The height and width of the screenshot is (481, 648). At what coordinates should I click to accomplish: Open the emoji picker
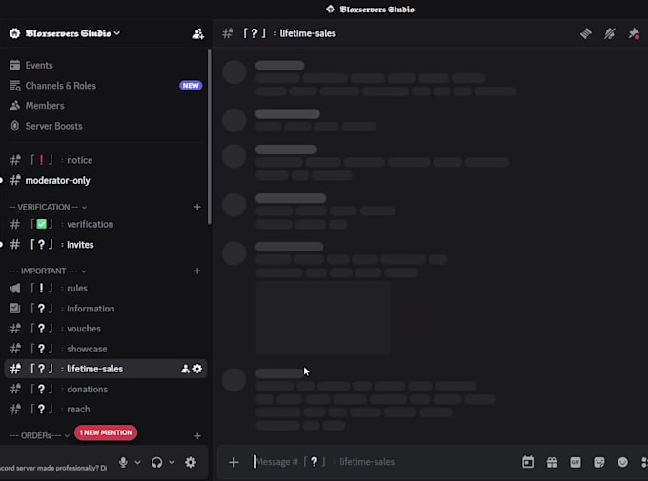[x=623, y=462]
